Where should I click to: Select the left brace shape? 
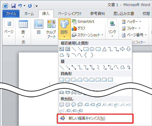tap(86, 55)
